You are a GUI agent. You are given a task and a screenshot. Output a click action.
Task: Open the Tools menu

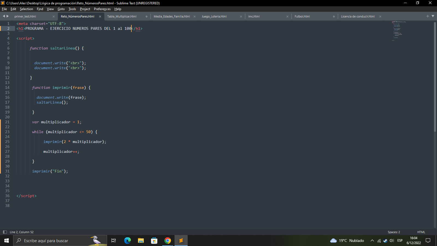click(72, 9)
